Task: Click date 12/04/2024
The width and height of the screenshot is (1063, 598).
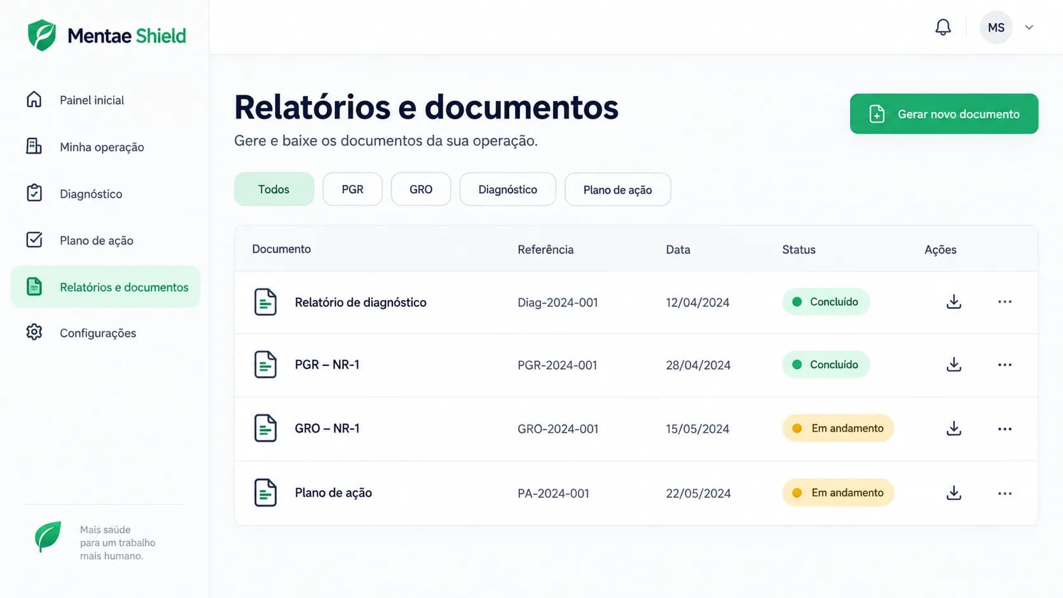Action: tap(697, 302)
